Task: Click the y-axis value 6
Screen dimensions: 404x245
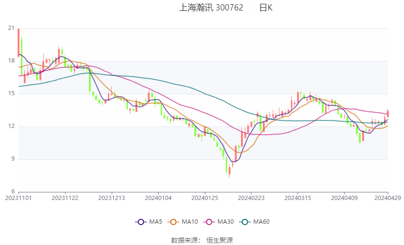Action: (13, 191)
